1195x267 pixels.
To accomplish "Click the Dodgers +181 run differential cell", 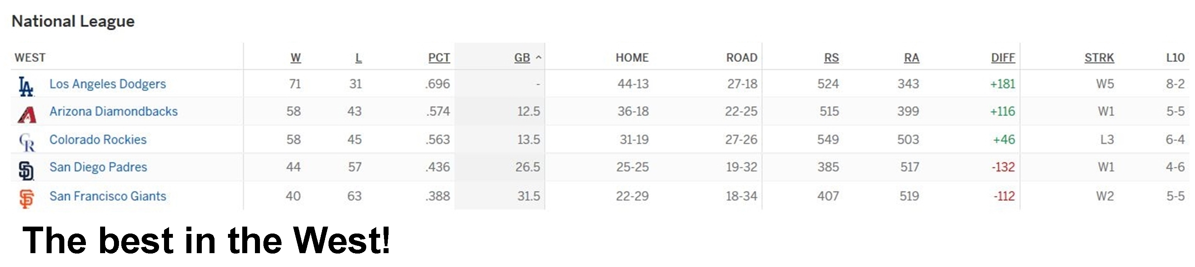I will (1002, 84).
